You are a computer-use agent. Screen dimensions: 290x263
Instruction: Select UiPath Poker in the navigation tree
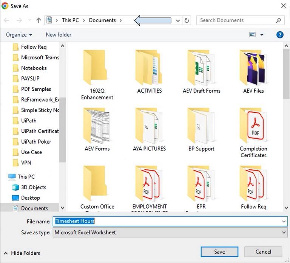pyautogui.click(x=36, y=142)
